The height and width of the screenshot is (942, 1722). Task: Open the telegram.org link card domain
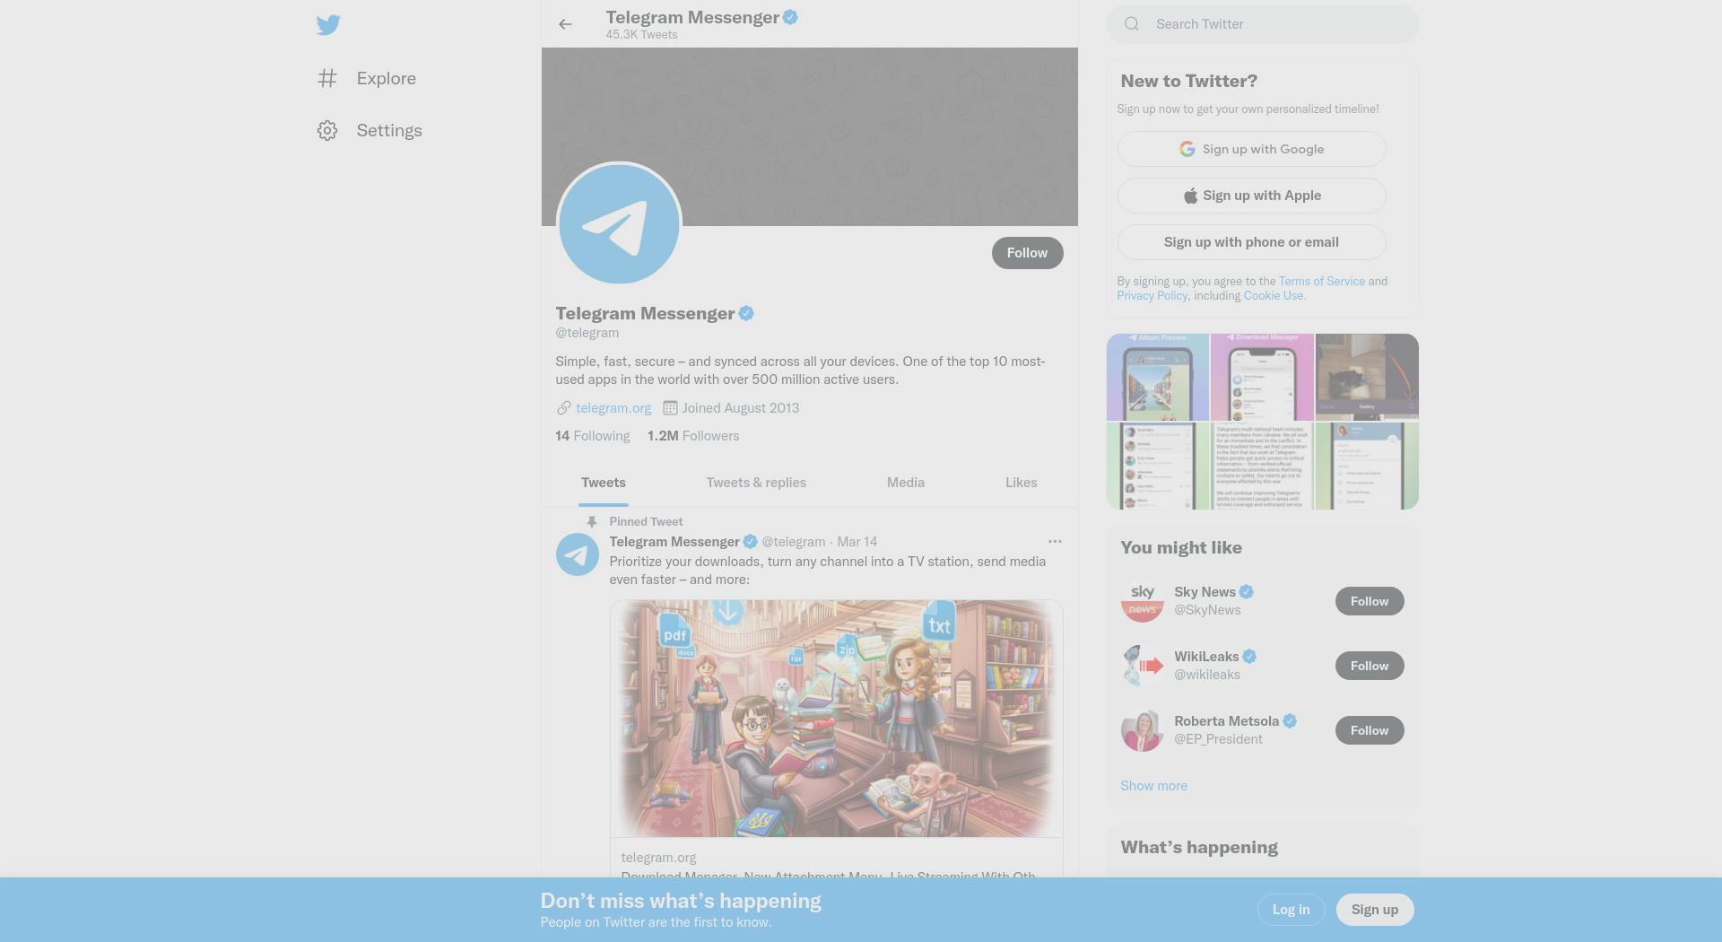(x=658, y=859)
